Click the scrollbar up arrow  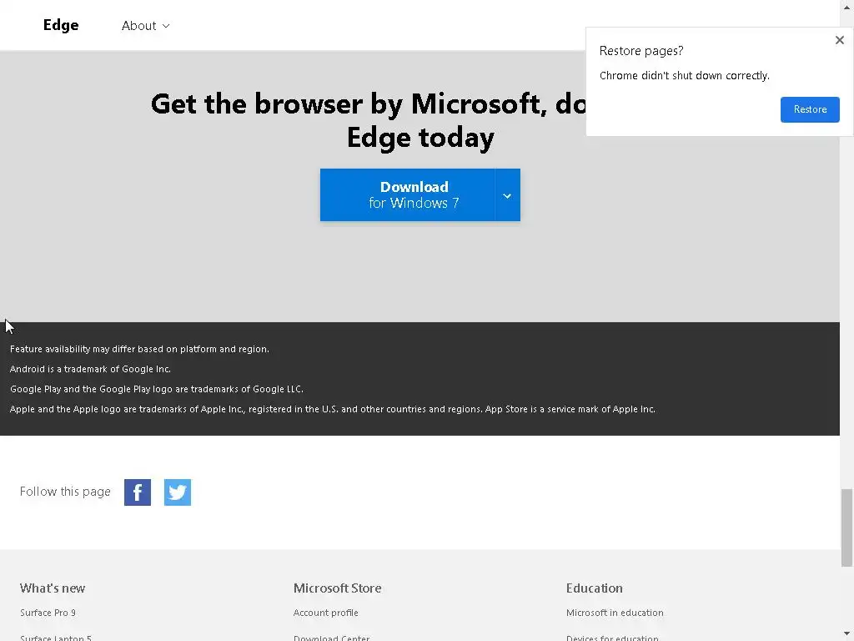point(846,6)
